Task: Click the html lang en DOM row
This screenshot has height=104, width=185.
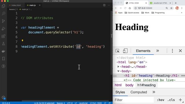Action: click(132, 62)
